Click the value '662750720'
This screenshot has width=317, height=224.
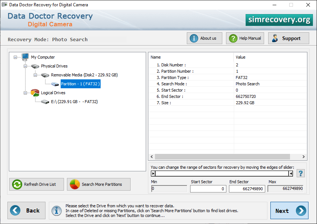(246, 96)
